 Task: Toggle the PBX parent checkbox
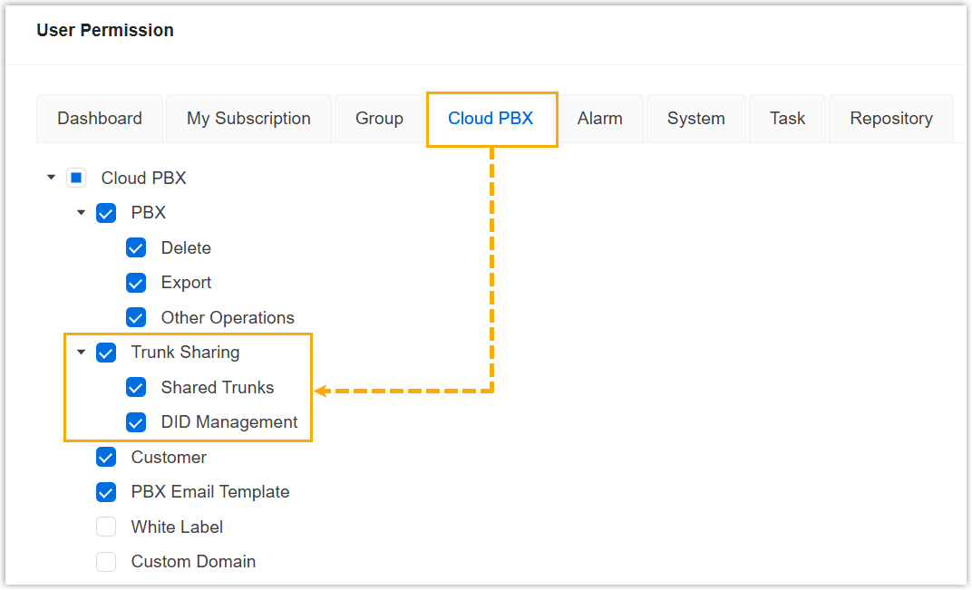(106, 214)
